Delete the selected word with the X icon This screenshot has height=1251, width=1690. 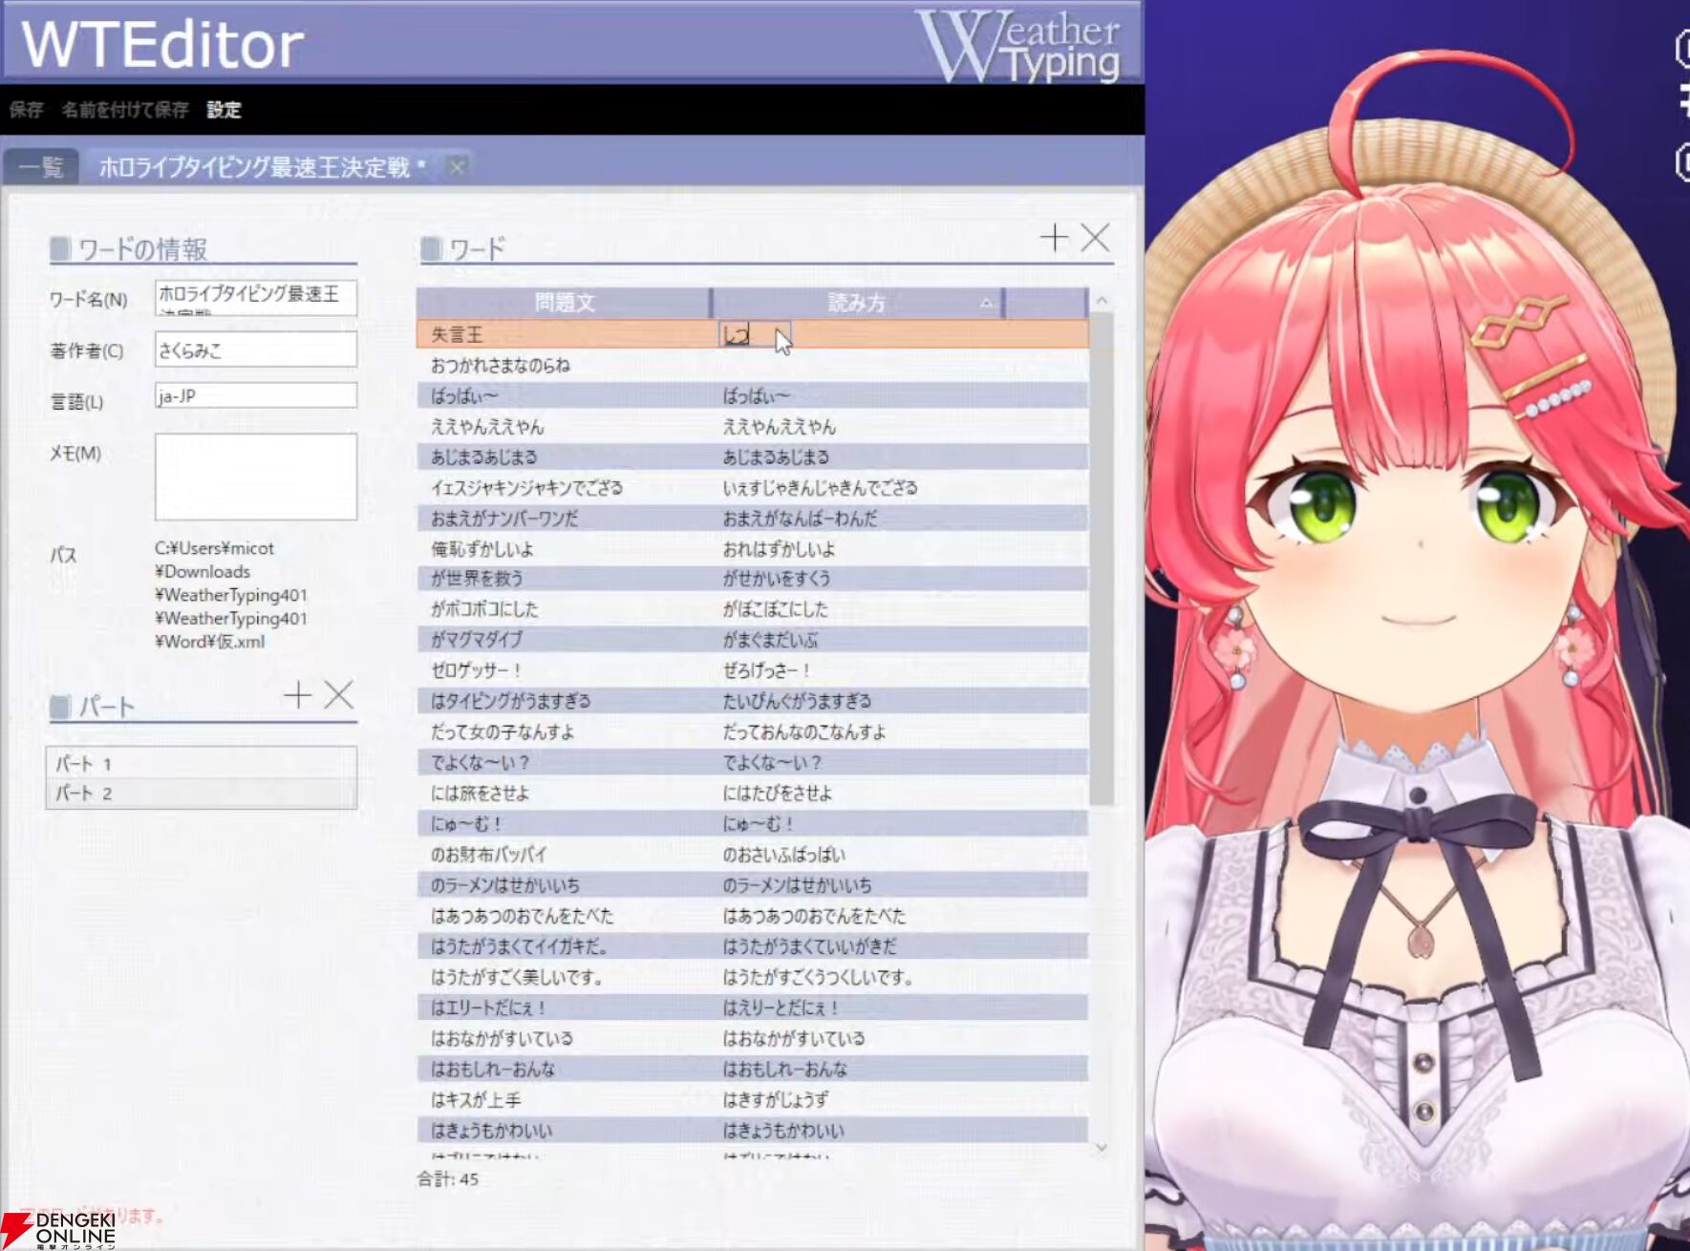(1096, 238)
